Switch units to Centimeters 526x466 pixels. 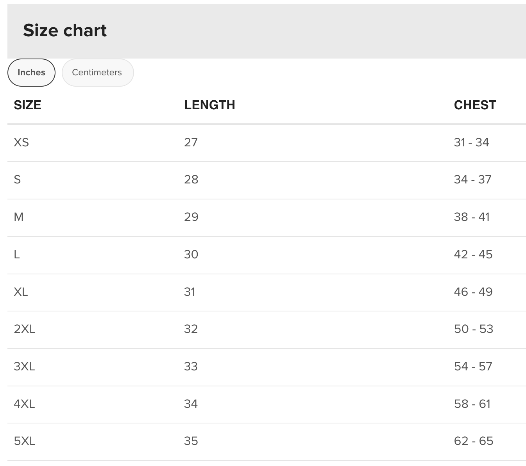(97, 73)
